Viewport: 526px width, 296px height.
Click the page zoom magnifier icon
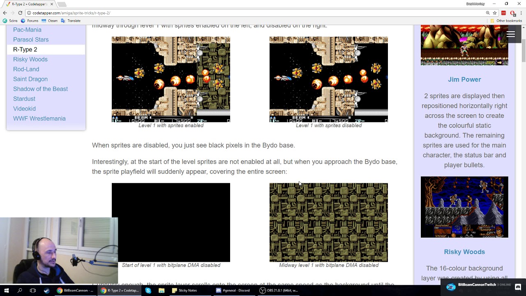click(x=488, y=13)
